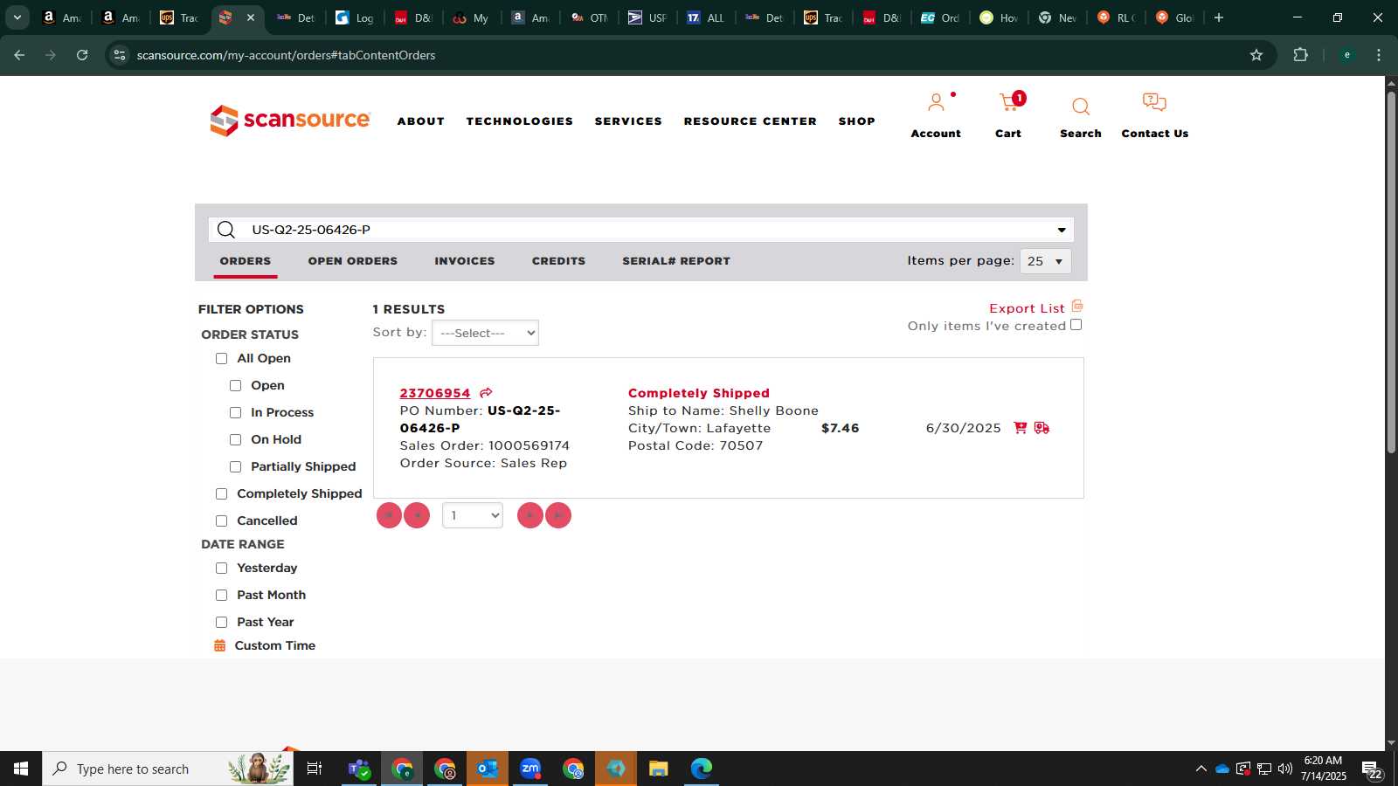The height and width of the screenshot is (786, 1398).
Task: Expand the order search bar dropdown arrow
Action: pos(1062,230)
